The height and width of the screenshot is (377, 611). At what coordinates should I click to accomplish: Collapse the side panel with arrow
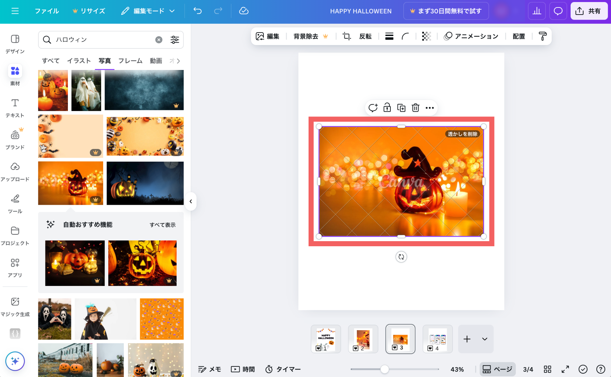pyautogui.click(x=191, y=201)
